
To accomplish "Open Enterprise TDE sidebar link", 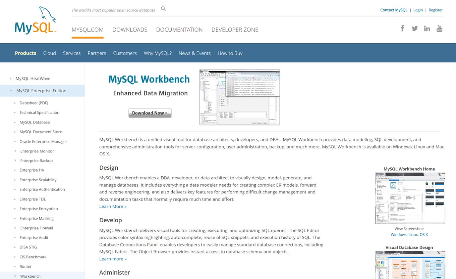I will click(x=33, y=199).
